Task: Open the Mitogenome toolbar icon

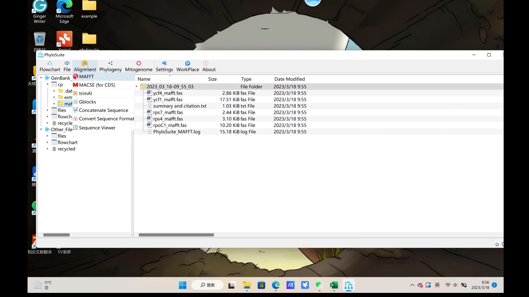Action: (x=139, y=64)
